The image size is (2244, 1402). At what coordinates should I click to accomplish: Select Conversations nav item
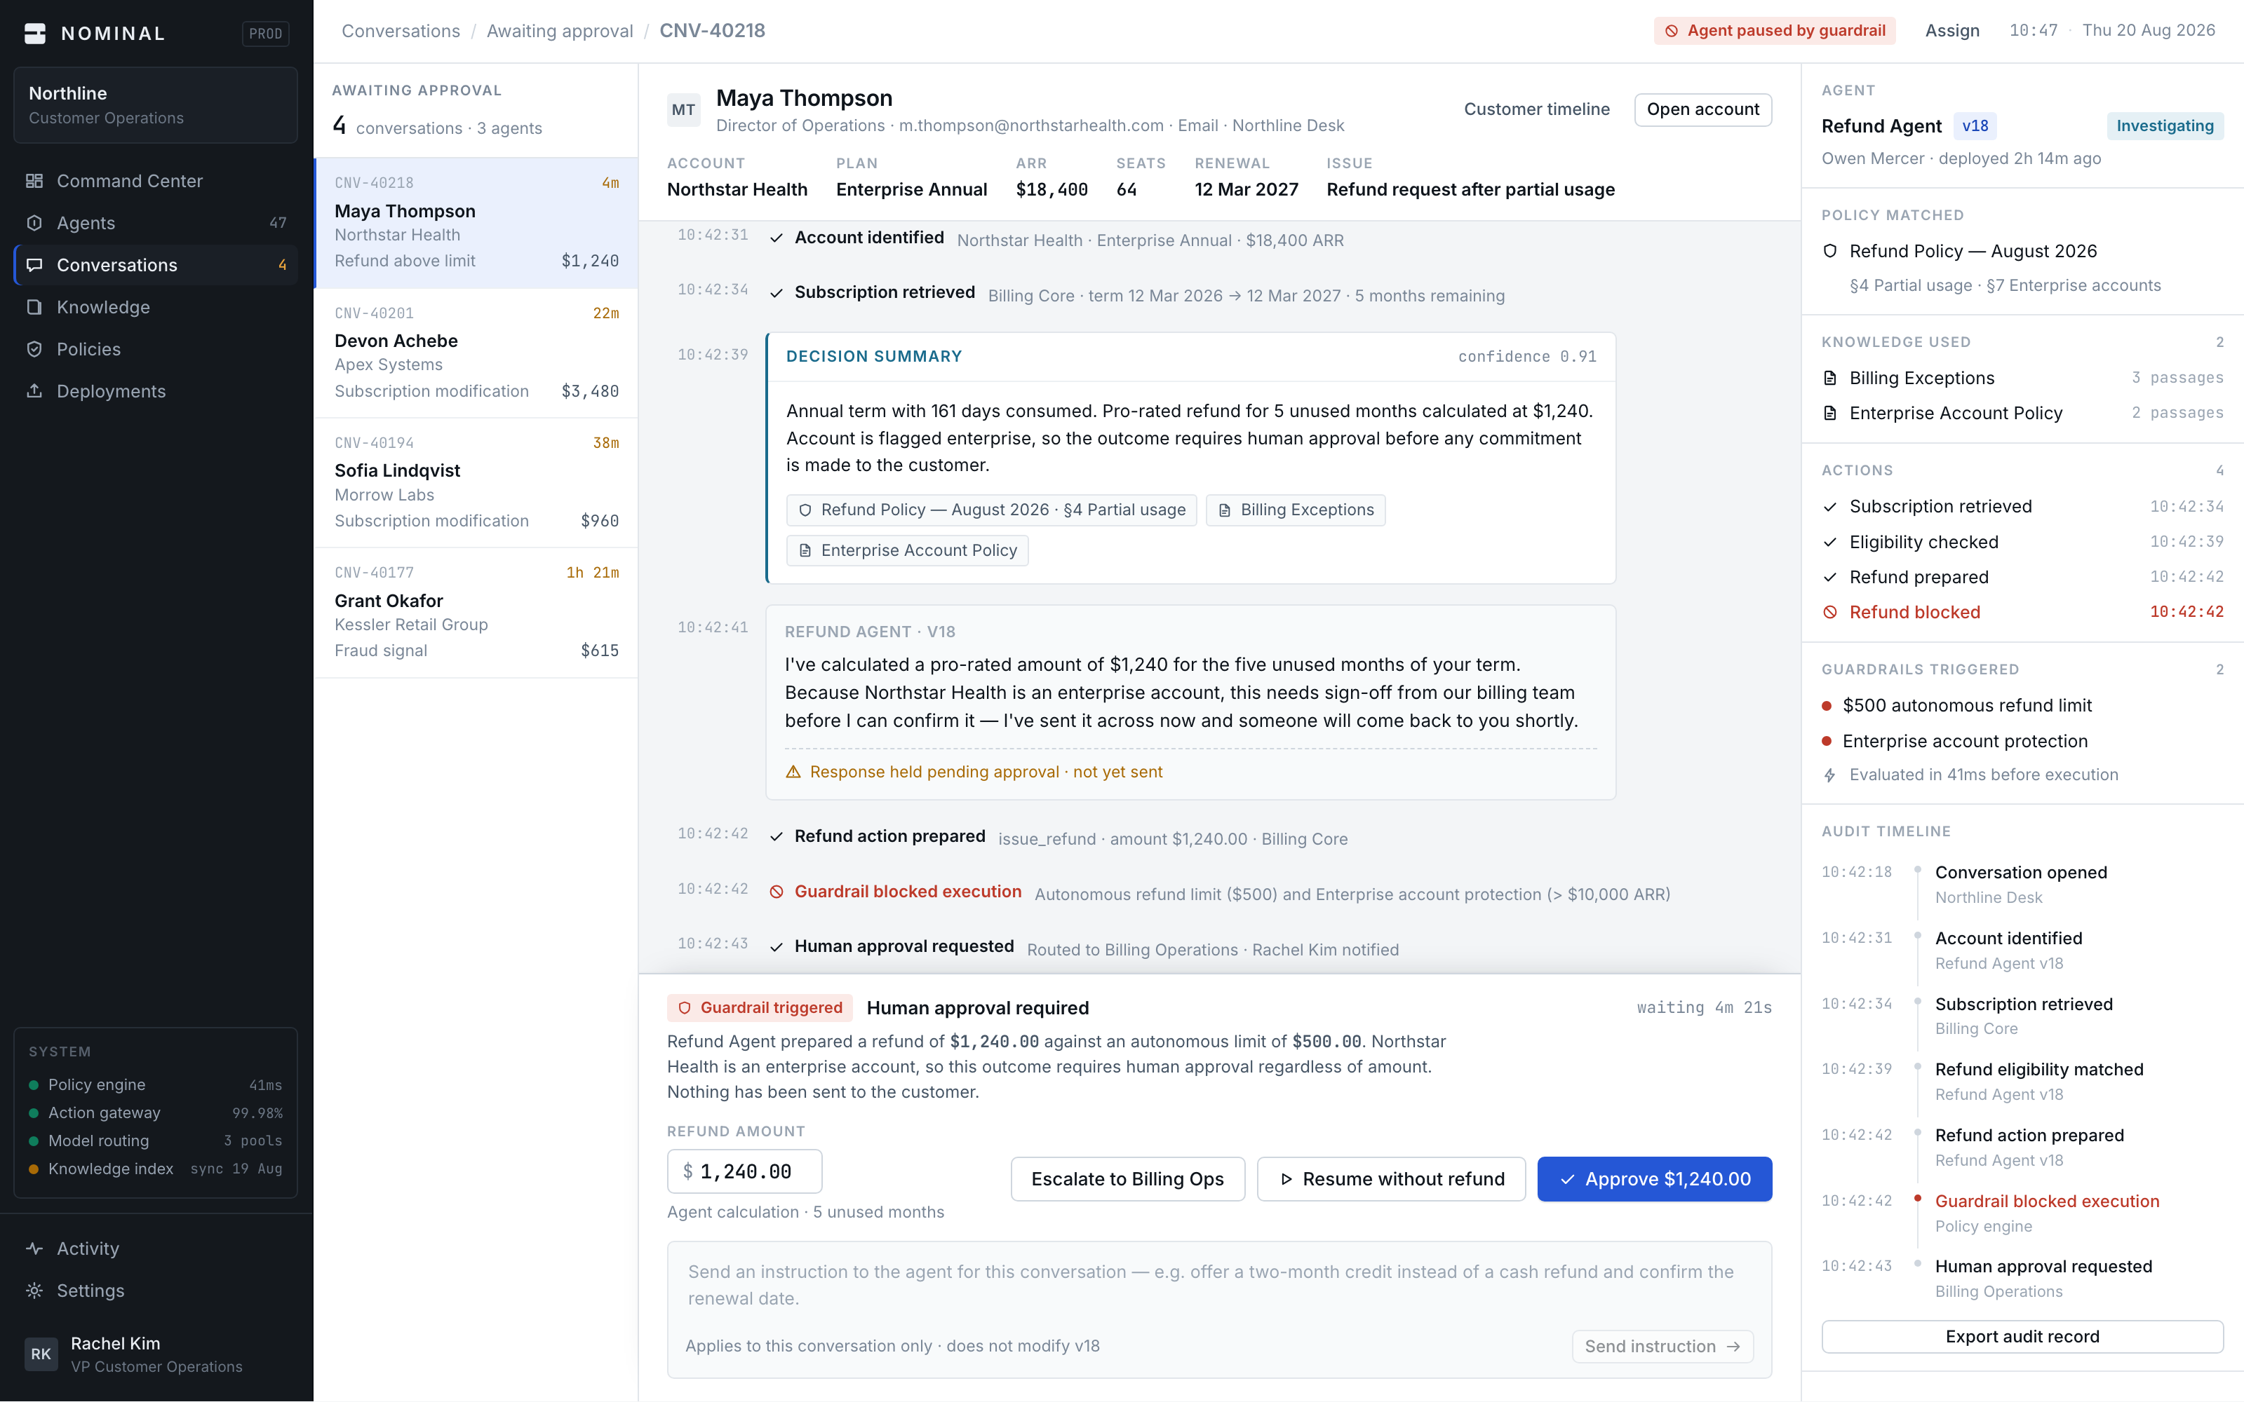pyautogui.click(x=156, y=265)
